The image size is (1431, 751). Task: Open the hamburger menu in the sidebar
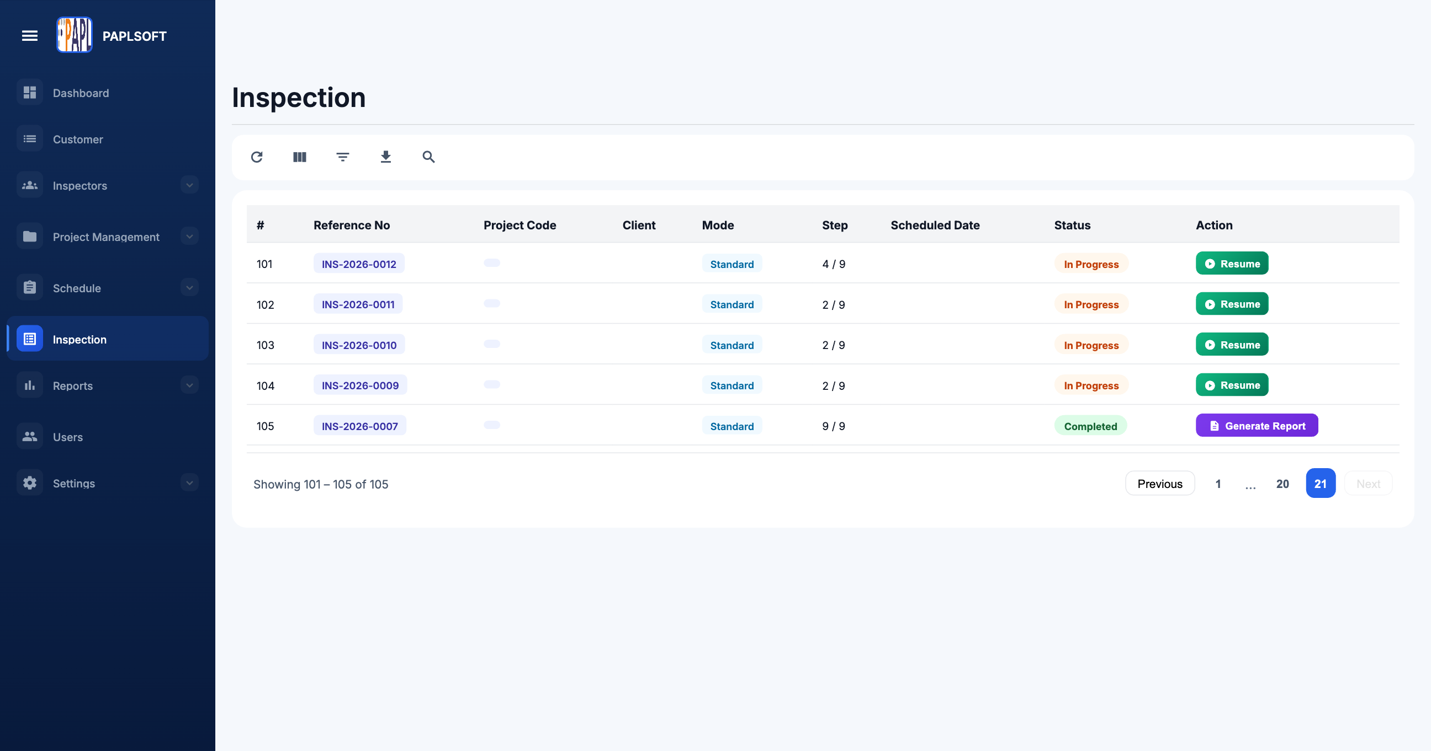click(29, 36)
